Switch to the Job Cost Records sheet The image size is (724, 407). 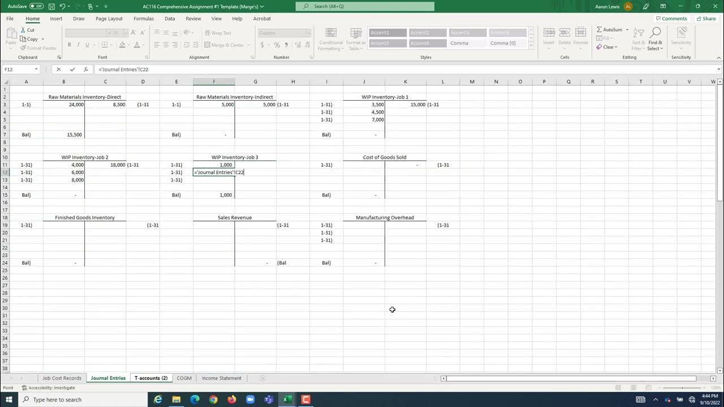coord(62,378)
